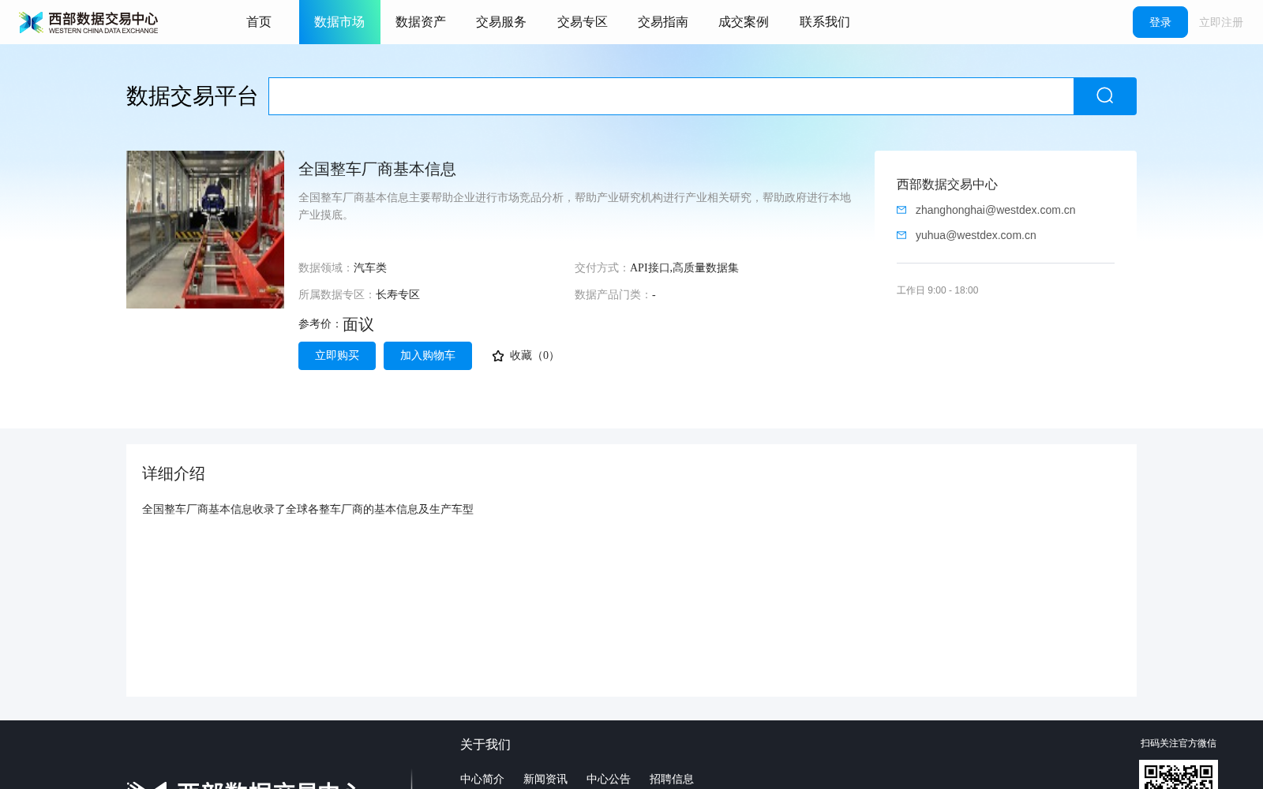The image size is (1263, 789).
Task: Click the 立即注册 register link
Action: (1221, 22)
